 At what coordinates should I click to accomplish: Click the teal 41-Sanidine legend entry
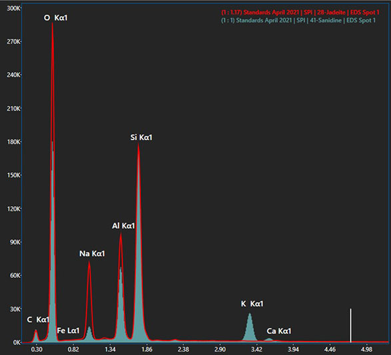pos(298,20)
